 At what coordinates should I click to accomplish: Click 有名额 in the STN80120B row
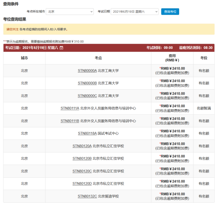[204, 158]
